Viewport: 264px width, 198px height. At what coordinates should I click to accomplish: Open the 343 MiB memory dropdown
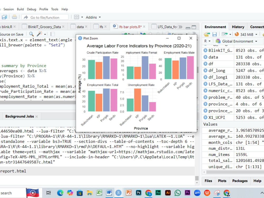tap(256, 35)
